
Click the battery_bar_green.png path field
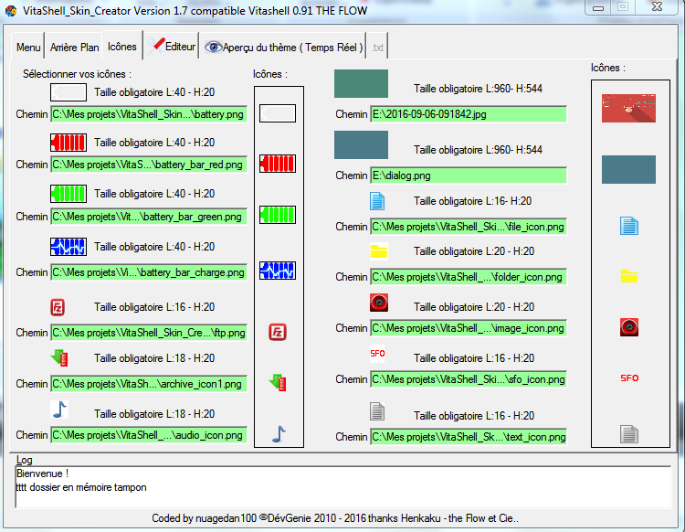click(149, 217)
